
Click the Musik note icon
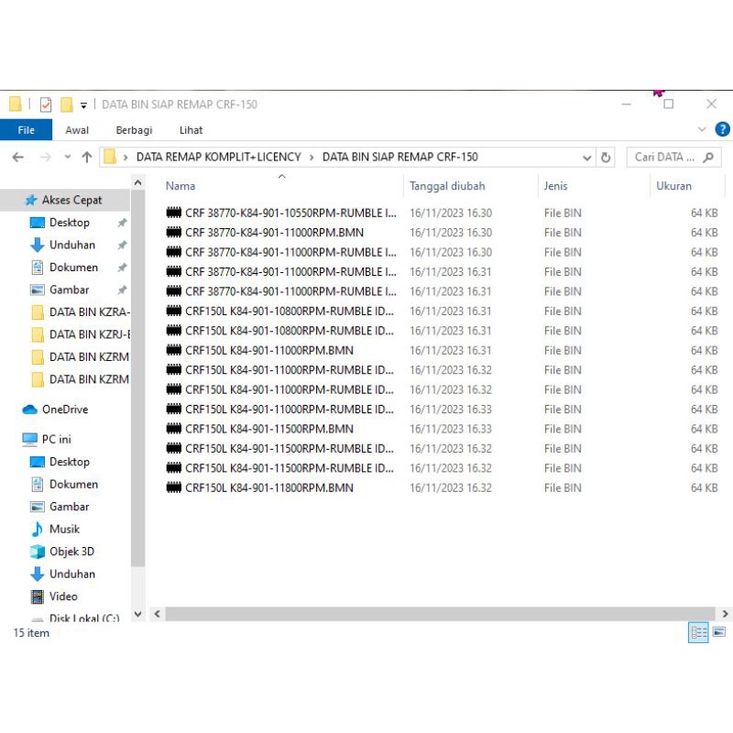tap(37, 530)
